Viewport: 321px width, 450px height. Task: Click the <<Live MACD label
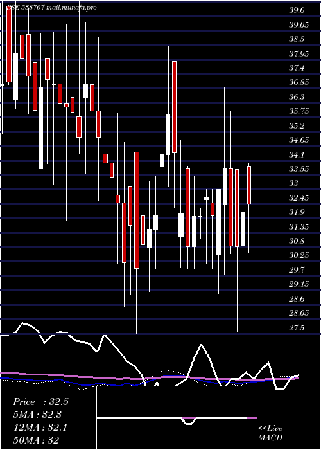tap(270, 433)
